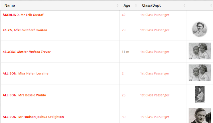Click the Name column header
Screen dimensions: 213x123
pos(10,5)
